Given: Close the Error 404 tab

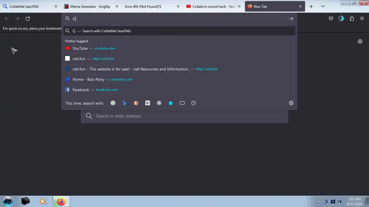Looking at the screenshot, I should [x=178, y=6].
